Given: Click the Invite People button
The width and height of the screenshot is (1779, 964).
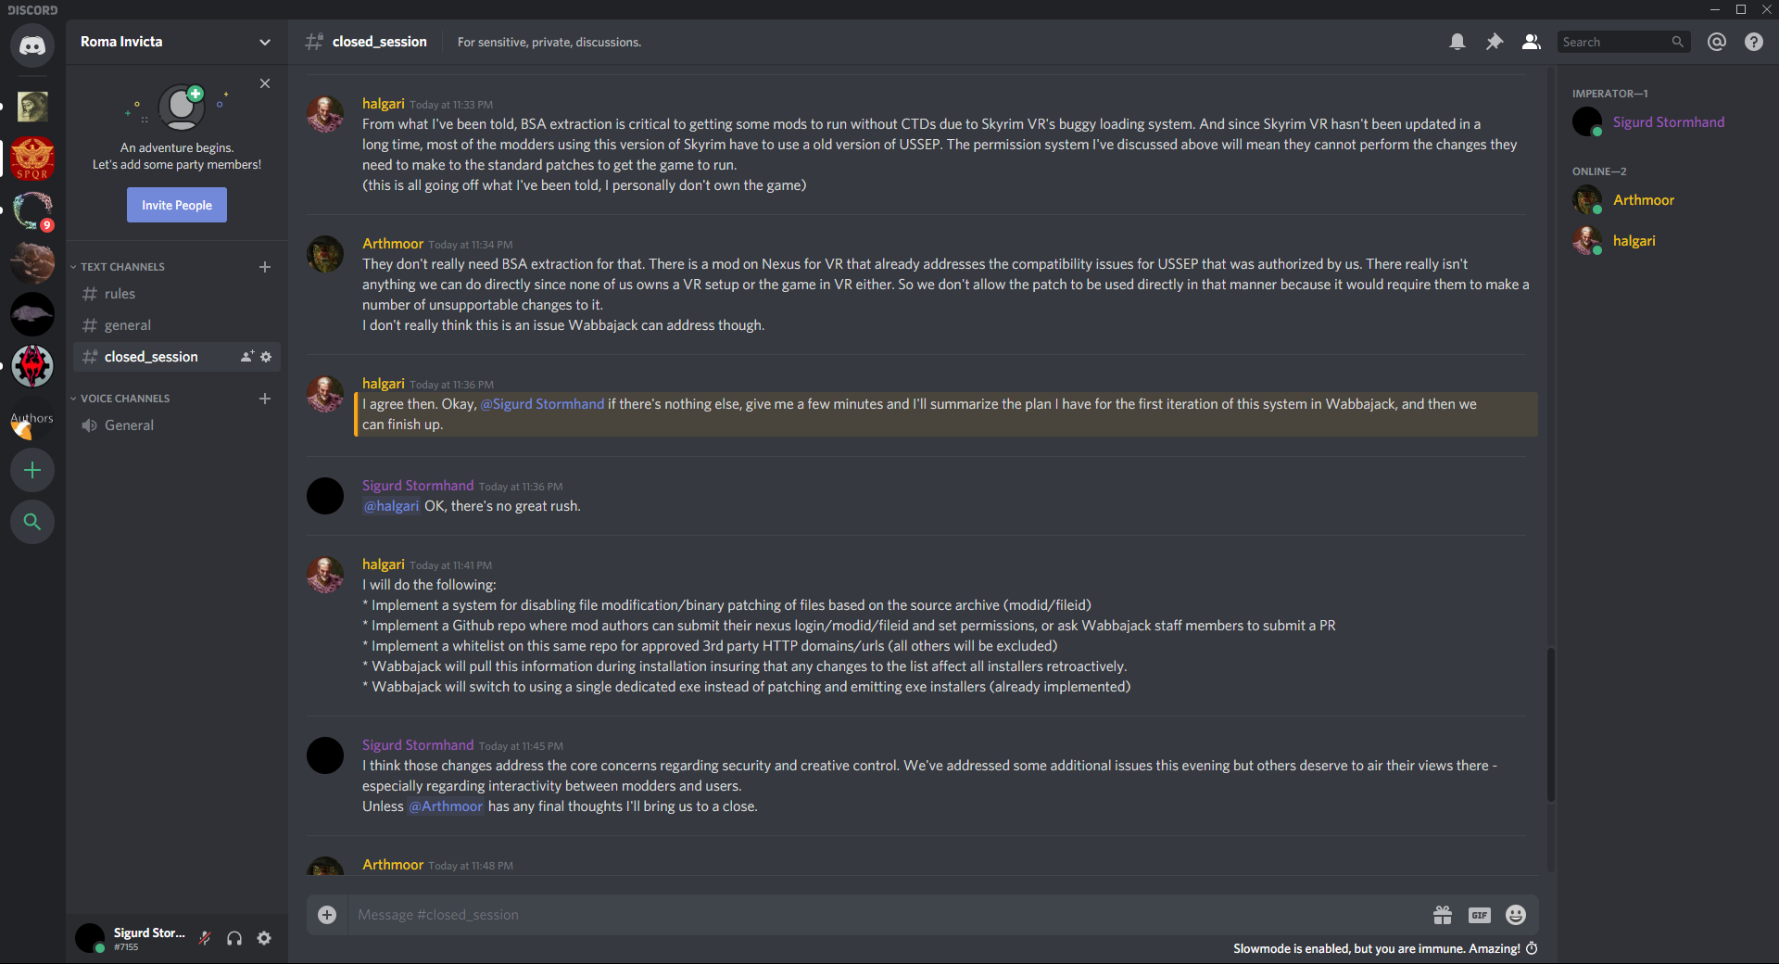Looking at the screenshot, I should click(x=177, y=205).
